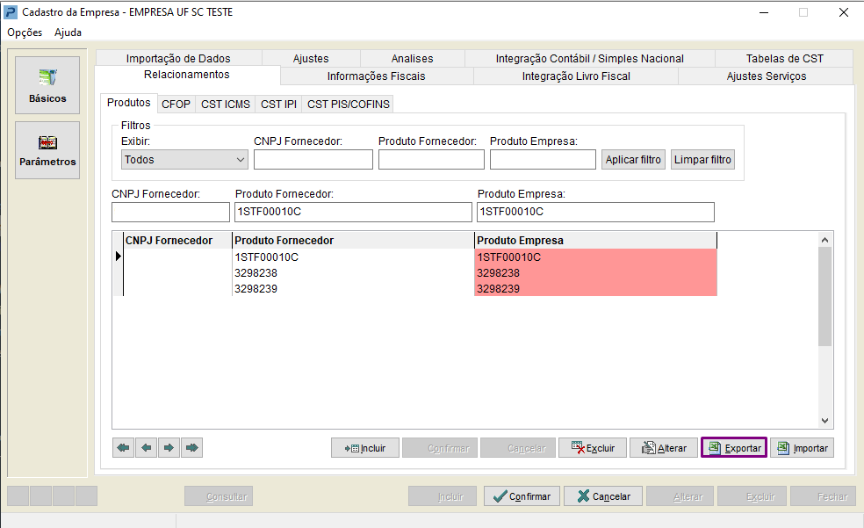The width and height of the screenshot is (864, 528).
Task: Open the Parâmetros sidebar section
Action: tap(47, 150)
